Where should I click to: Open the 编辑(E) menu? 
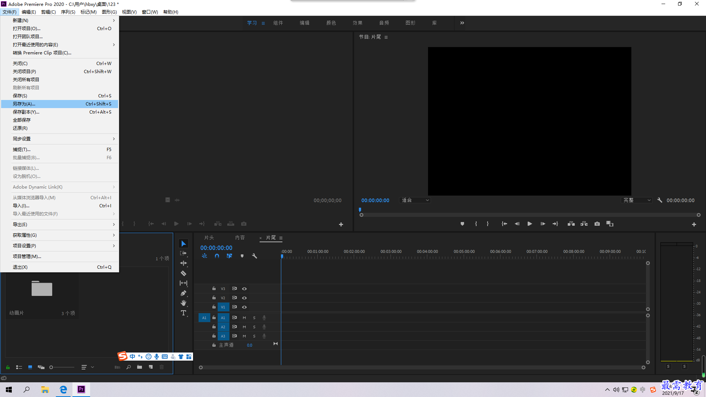(29, 12)
